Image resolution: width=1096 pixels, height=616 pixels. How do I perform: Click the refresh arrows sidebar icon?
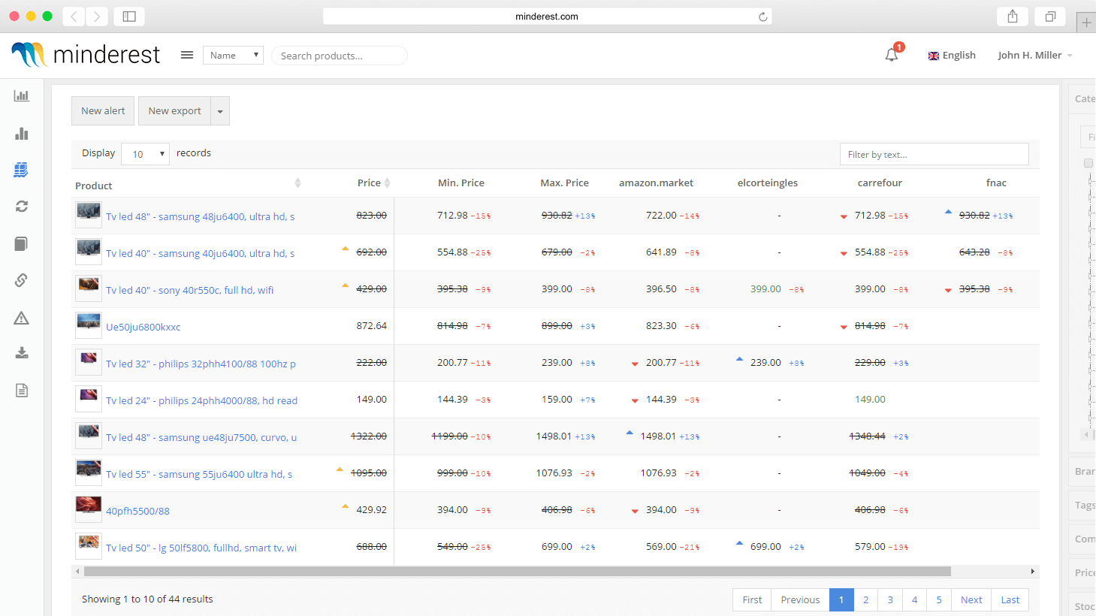[x=22, y=206]
